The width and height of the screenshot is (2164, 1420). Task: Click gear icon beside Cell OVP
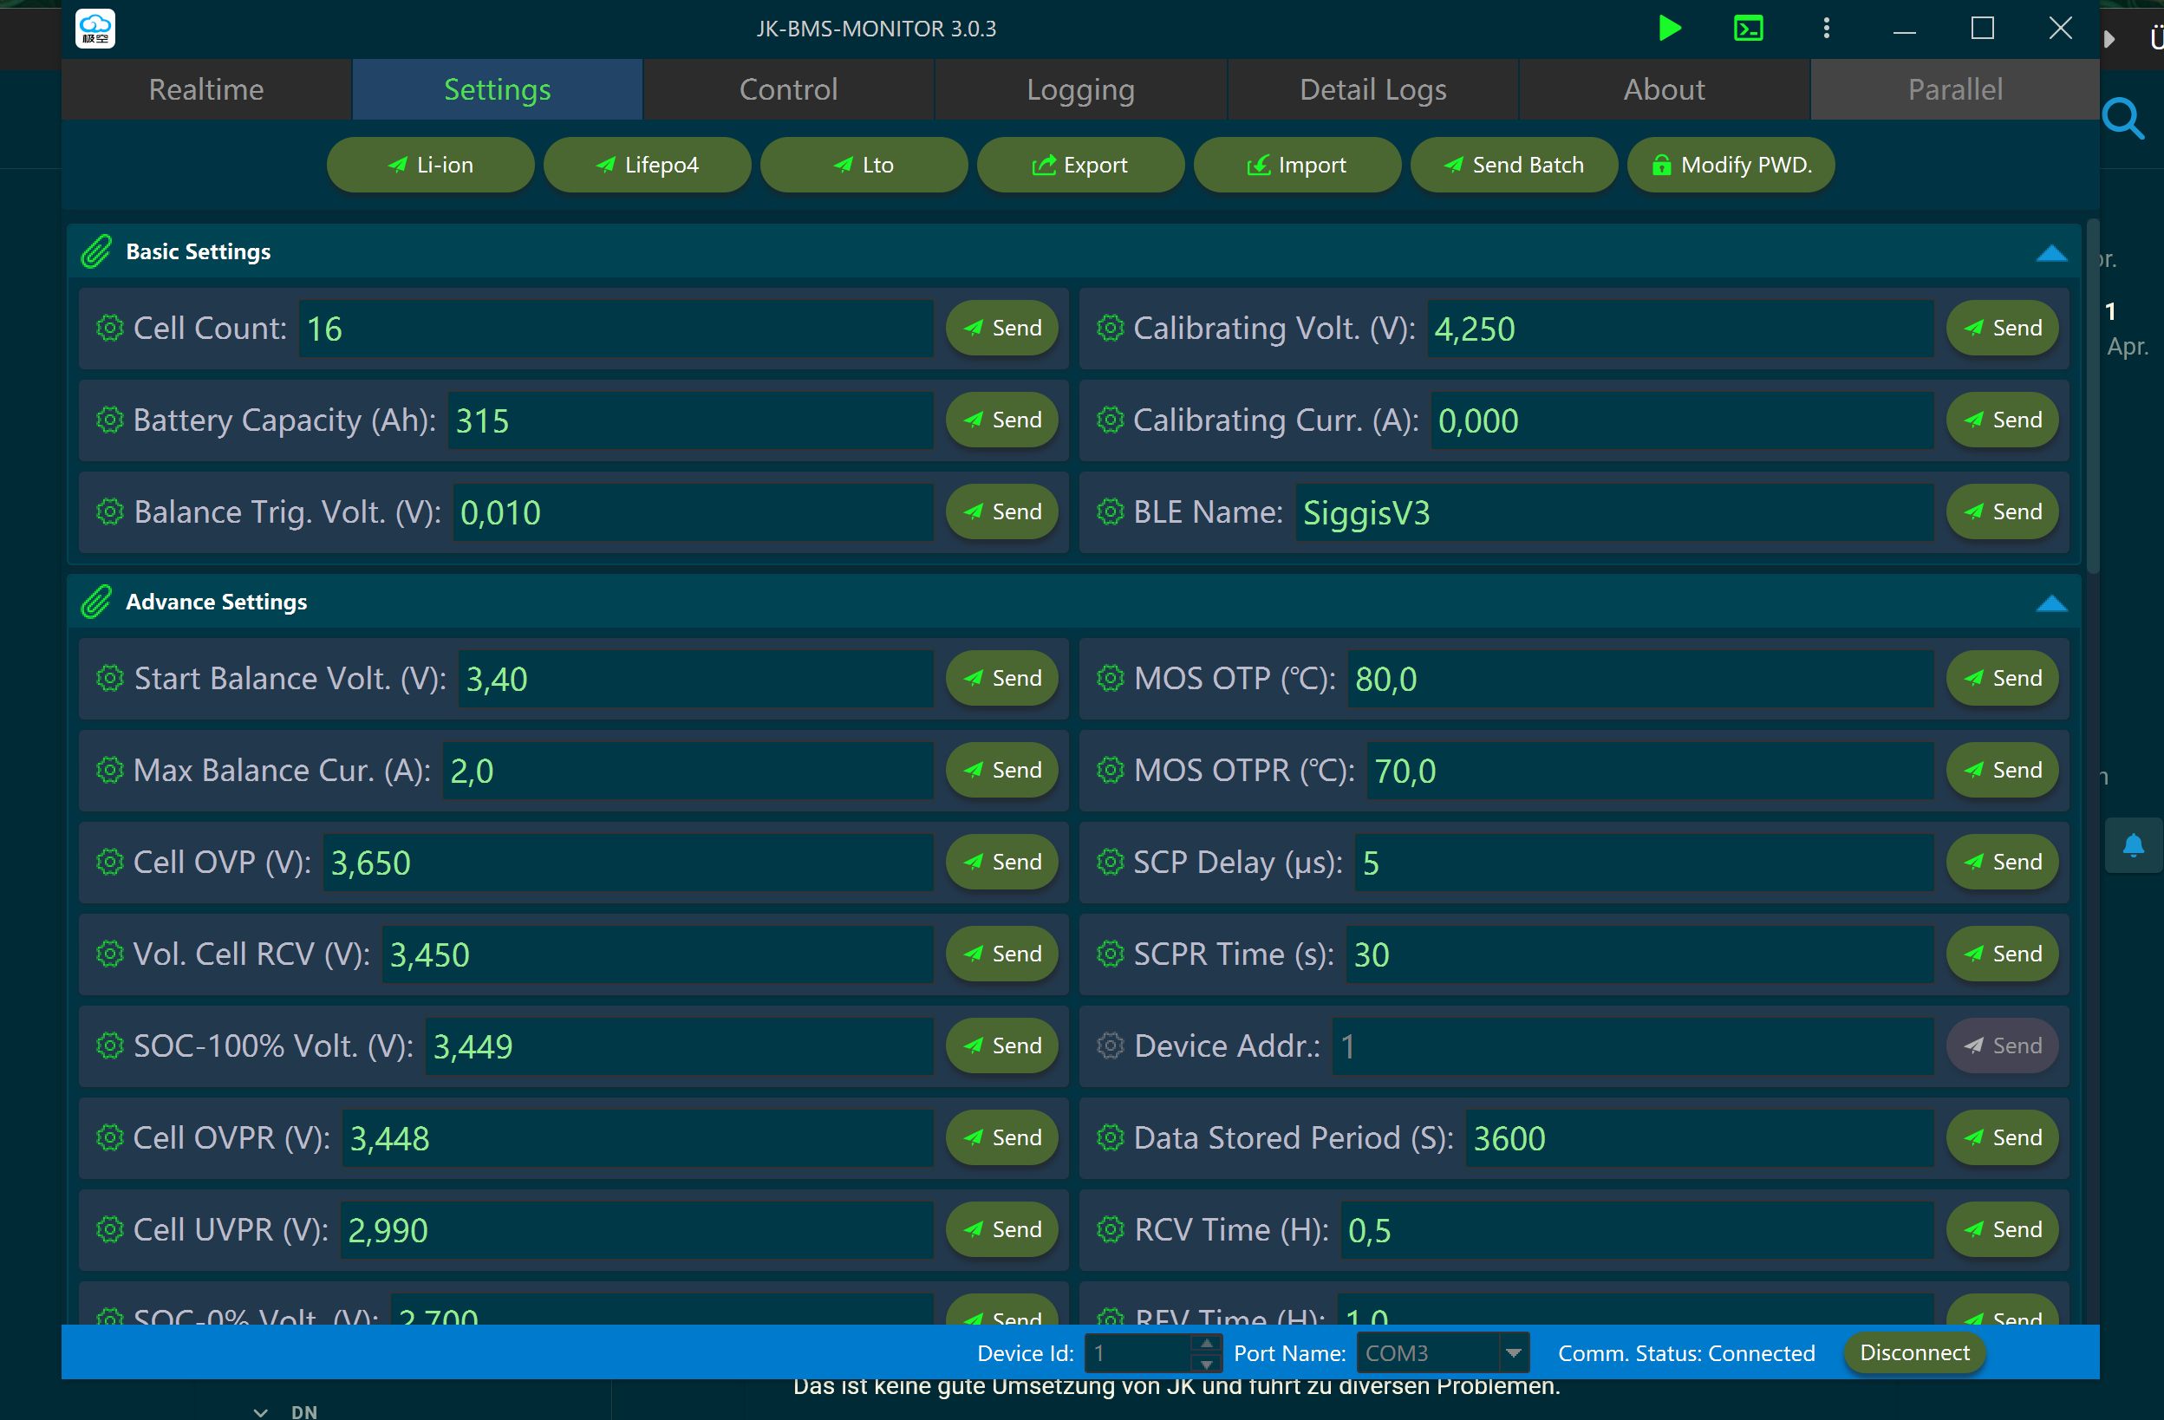pos(110,861)
